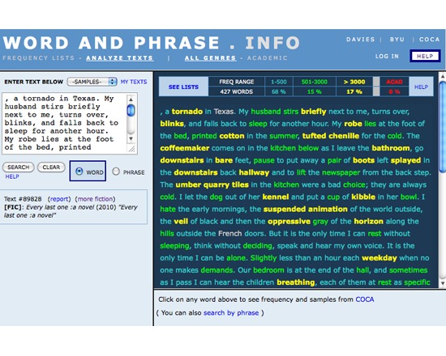Open the -SAMPLES- dropdown
This screenshot has width=446, height=356.
coord(92,82)
